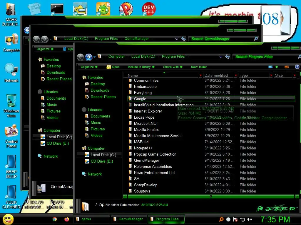Select Downloads in front window Favorites
Image resolution: width=301 pixels, height=225 pixels.
coord(100,90)
